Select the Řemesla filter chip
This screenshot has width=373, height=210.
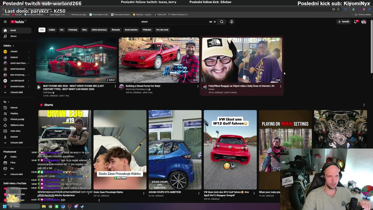tap(116, 30)
